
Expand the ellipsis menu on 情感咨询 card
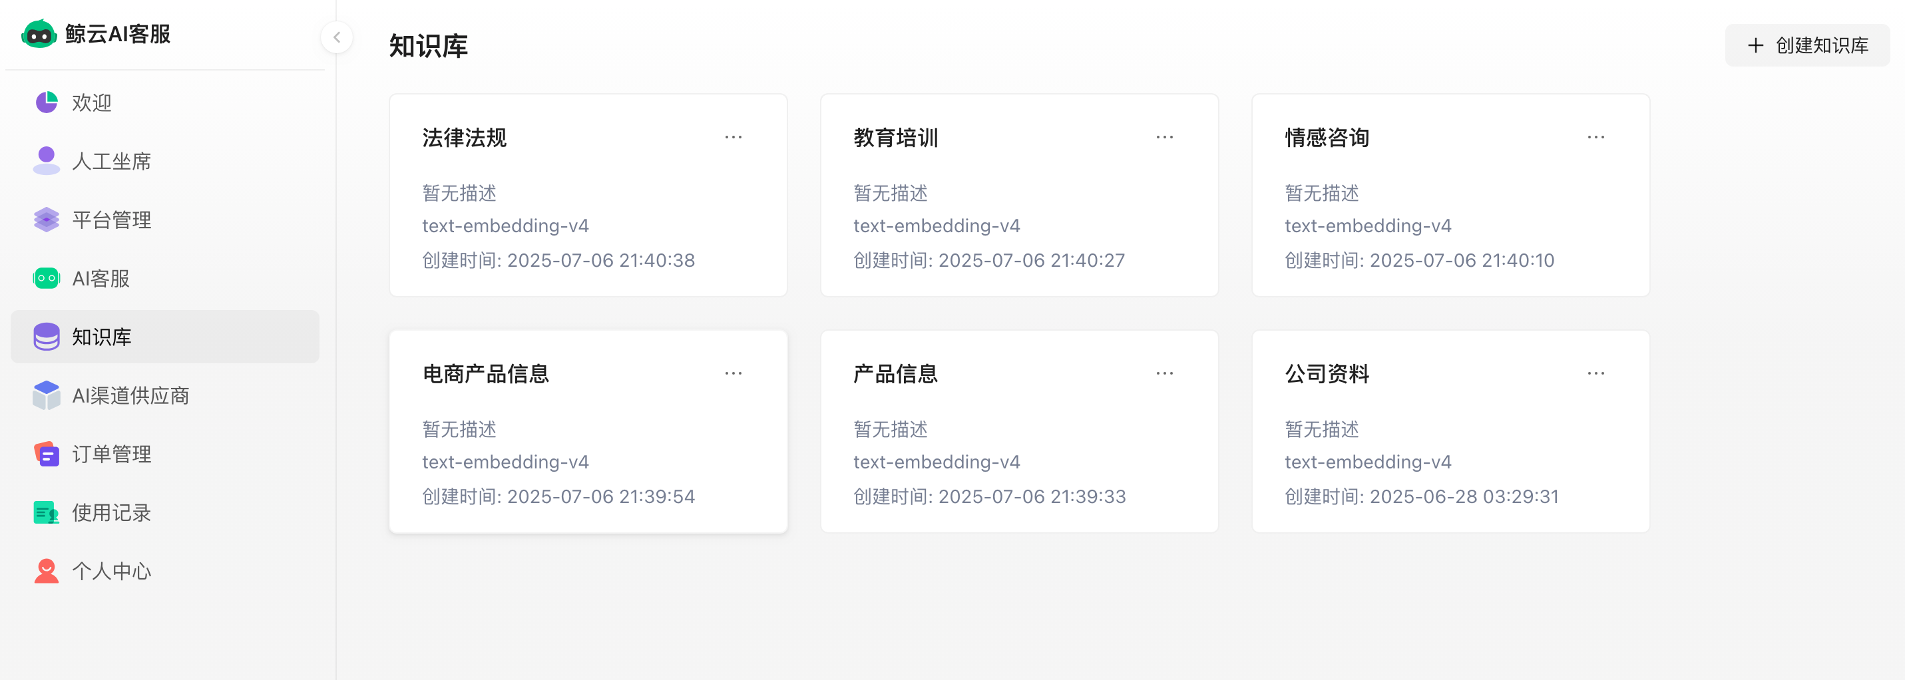pyautogui.click(x=1595, y=138)
